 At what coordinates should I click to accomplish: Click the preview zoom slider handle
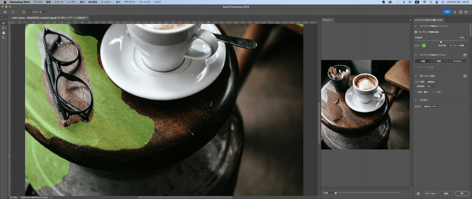pos(336,193)
